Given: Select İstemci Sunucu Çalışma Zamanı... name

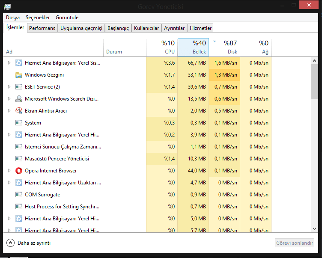Looking at the screenshot, I should point(63,147).
